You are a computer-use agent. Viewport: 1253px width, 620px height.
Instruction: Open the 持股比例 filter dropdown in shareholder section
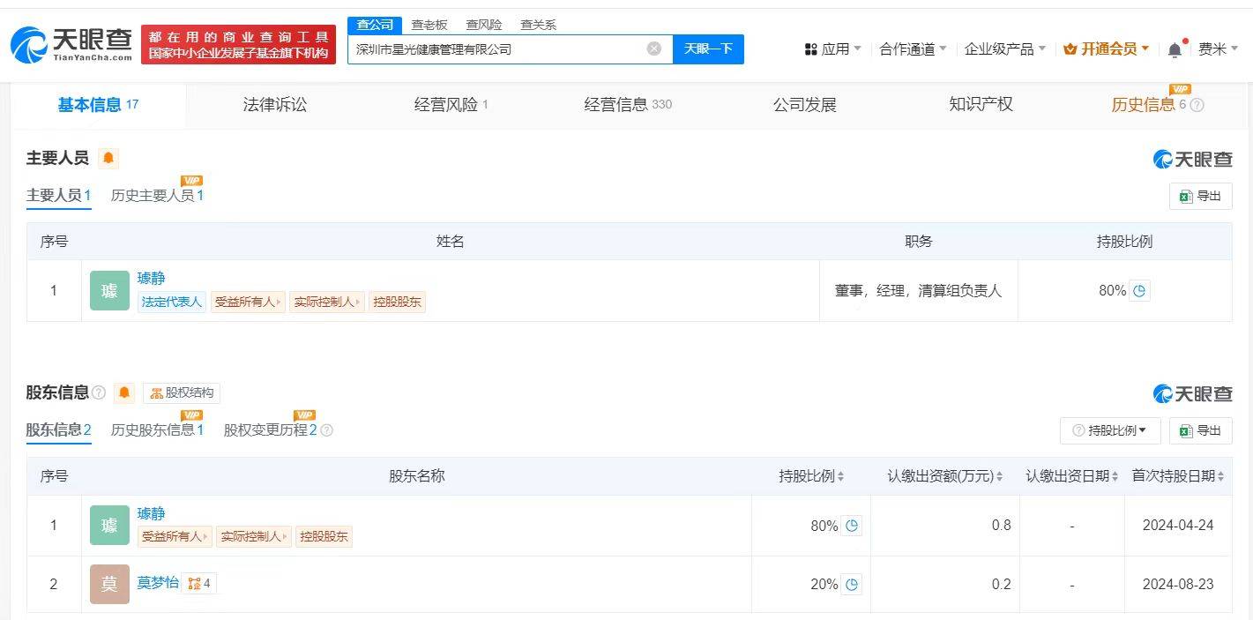1110,430
